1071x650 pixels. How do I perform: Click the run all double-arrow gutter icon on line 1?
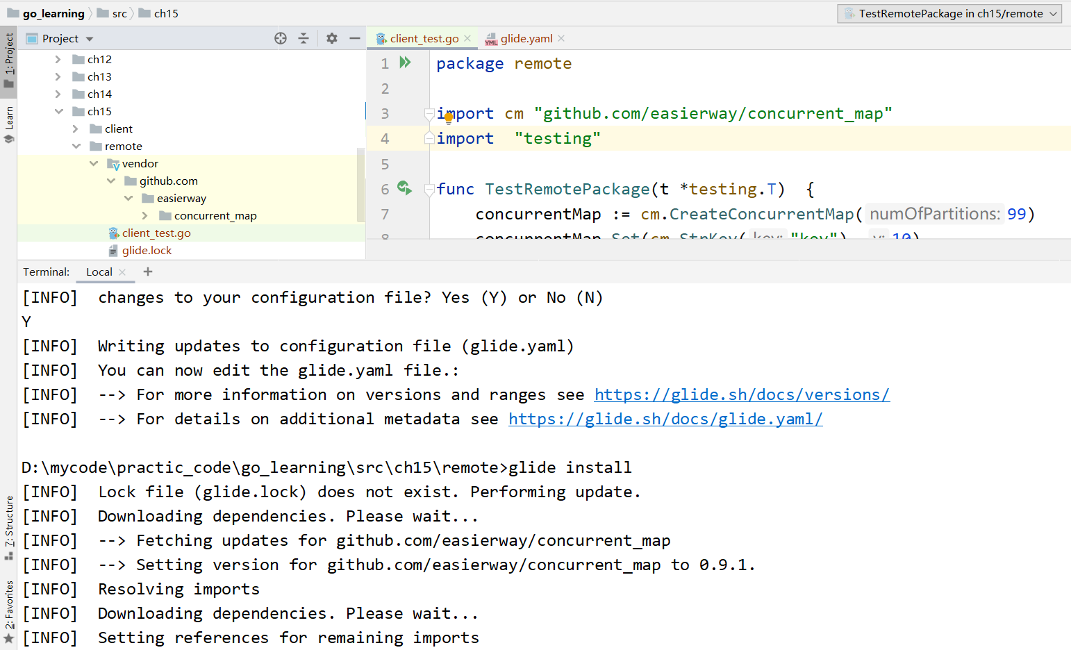coord(406,63)
